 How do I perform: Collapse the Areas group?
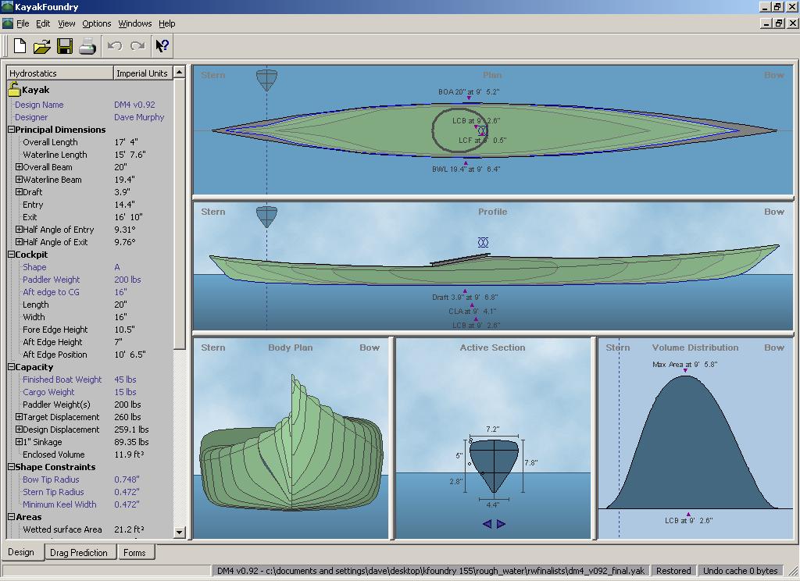coord(11,517)
